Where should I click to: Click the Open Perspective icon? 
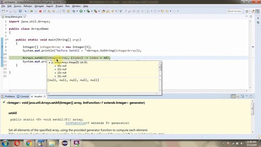click(247, 11)
